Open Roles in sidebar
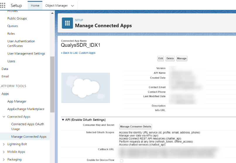 pos(11,34)
